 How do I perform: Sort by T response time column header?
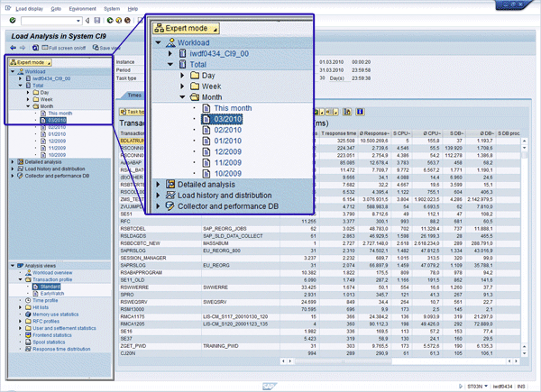(338, 133)
